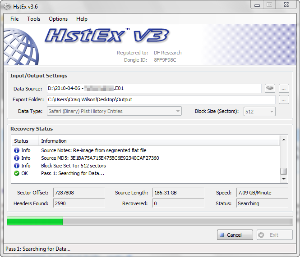Screen dimensions: 300x257
Task: Click the Sector Offset value 7287808
Action: (79, 193)
